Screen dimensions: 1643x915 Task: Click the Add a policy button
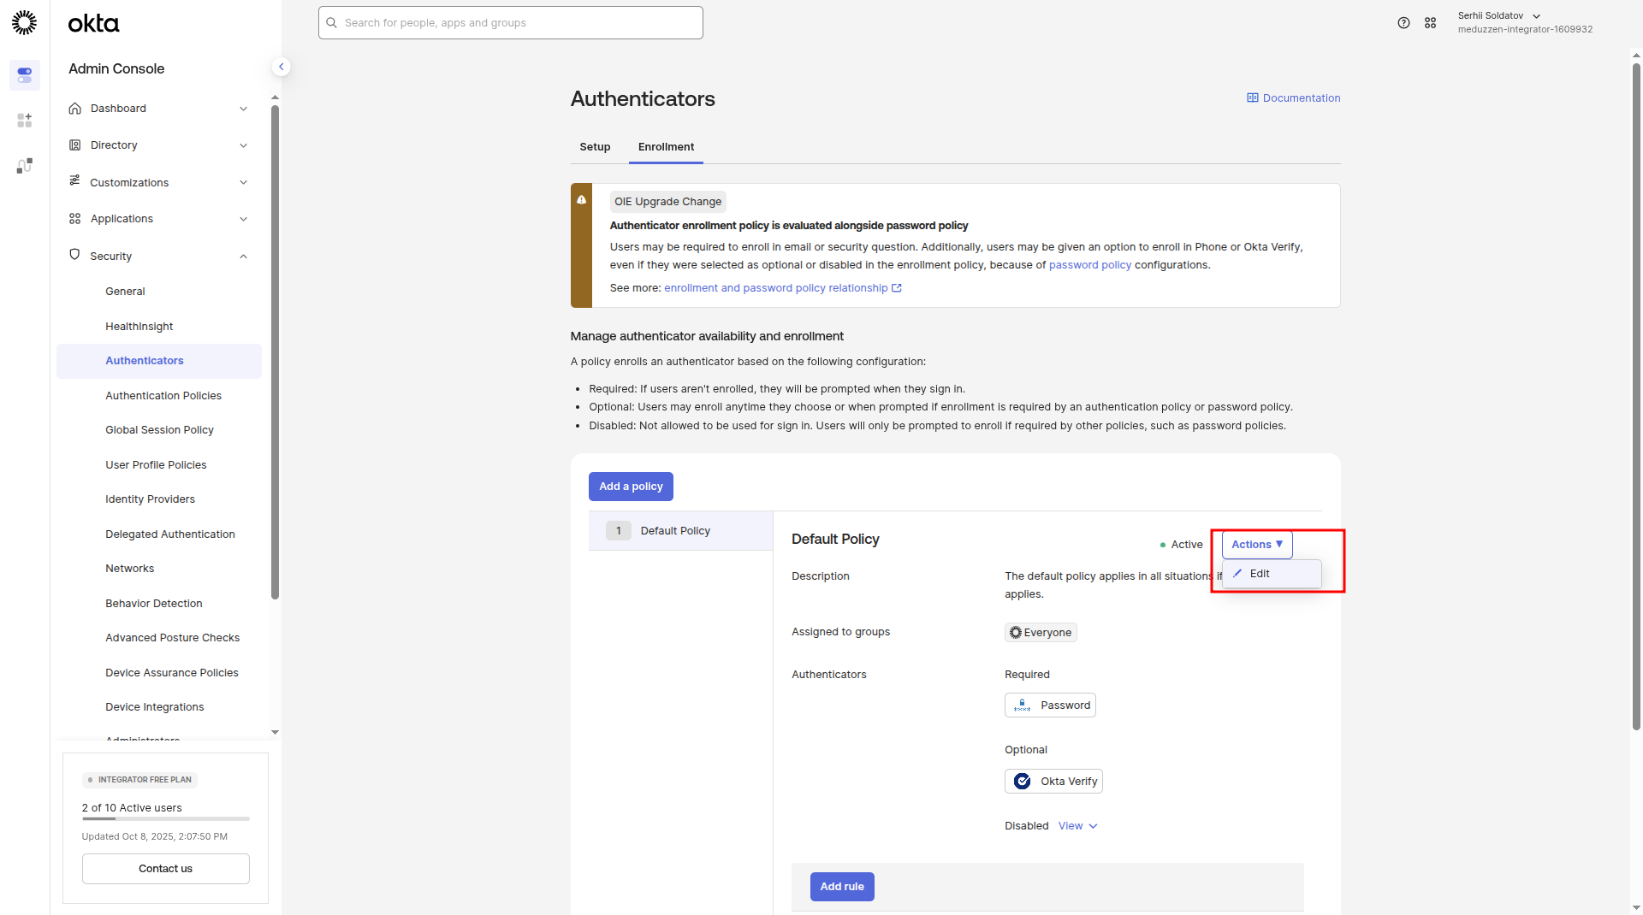coord(631,487)
